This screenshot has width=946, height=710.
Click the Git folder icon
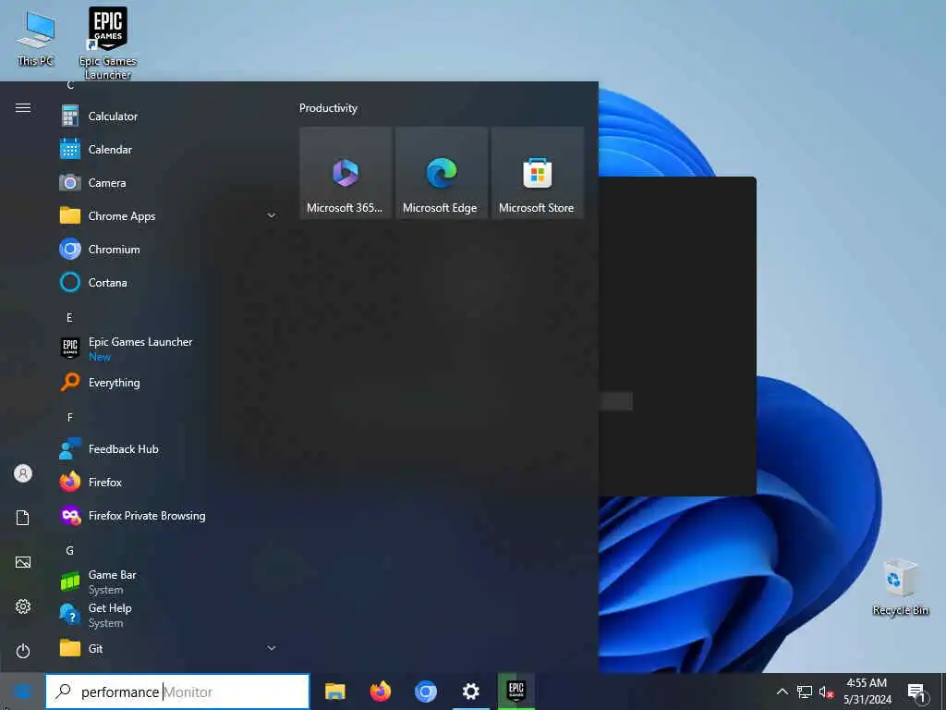pyautogui.click(x=70, y=648)
